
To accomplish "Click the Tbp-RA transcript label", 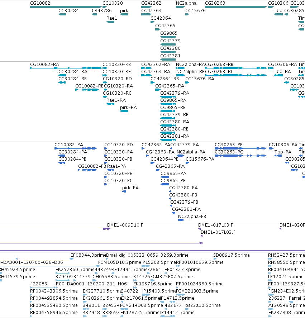I will pyautogui.click(x=282, y=72).
